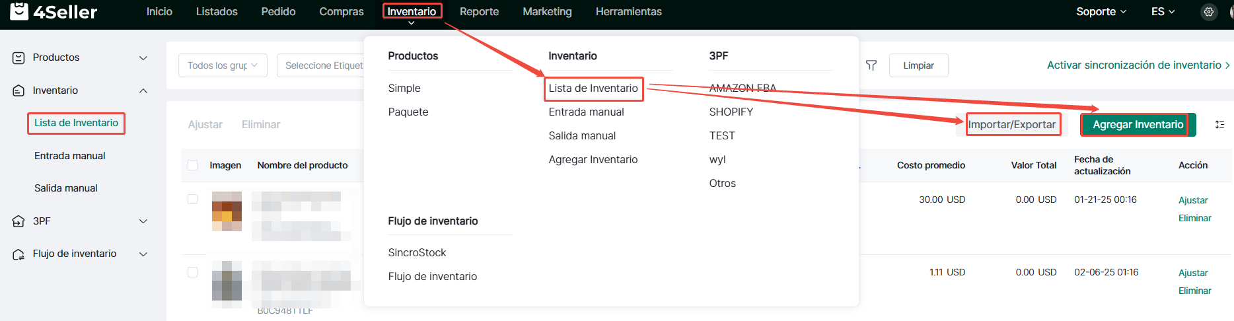Check the first product row checkbox

(x=193, y=199)
